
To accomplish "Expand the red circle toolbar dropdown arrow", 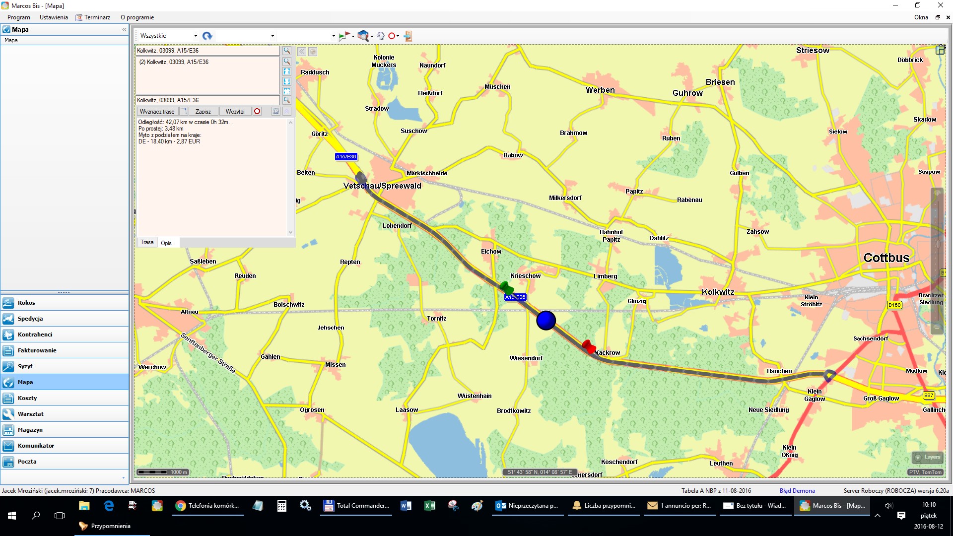I will tap(398, 36).
